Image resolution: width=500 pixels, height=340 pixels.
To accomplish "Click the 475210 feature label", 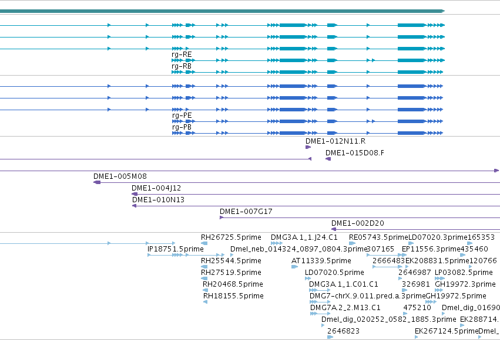I will (x=417, y=308).
